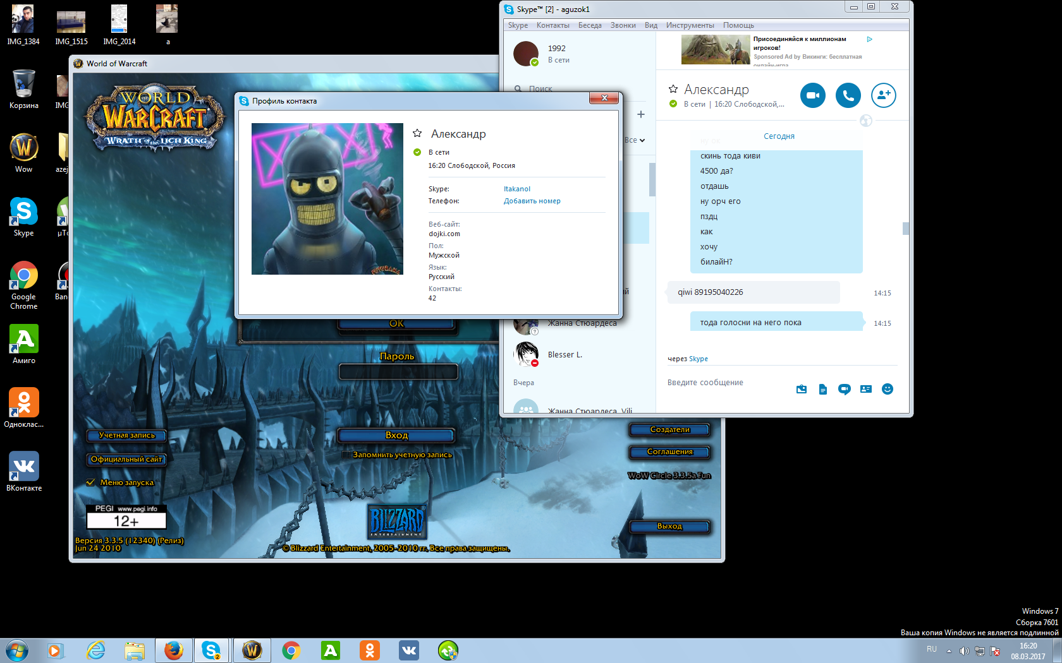1062x663 pixels.
Task: Expand the 'Все' contacts filter dropdown
Action: [635, 140]
